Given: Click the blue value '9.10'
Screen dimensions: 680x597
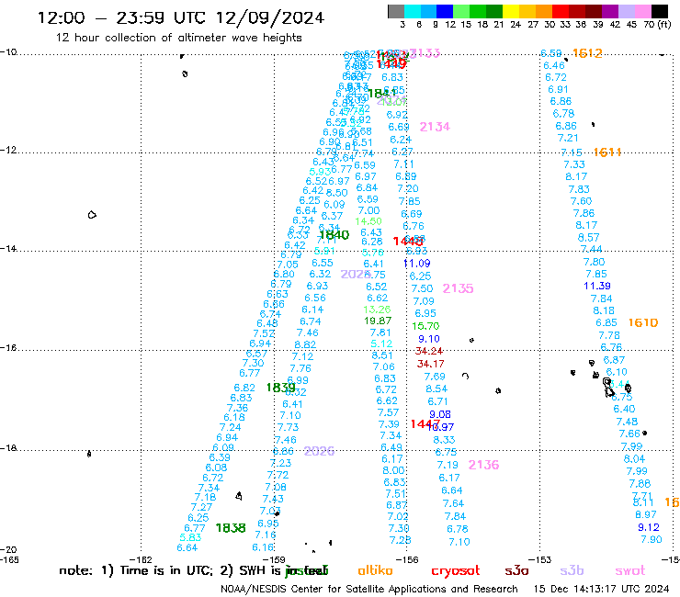Looking at the screenshot, I should (429, 339).
